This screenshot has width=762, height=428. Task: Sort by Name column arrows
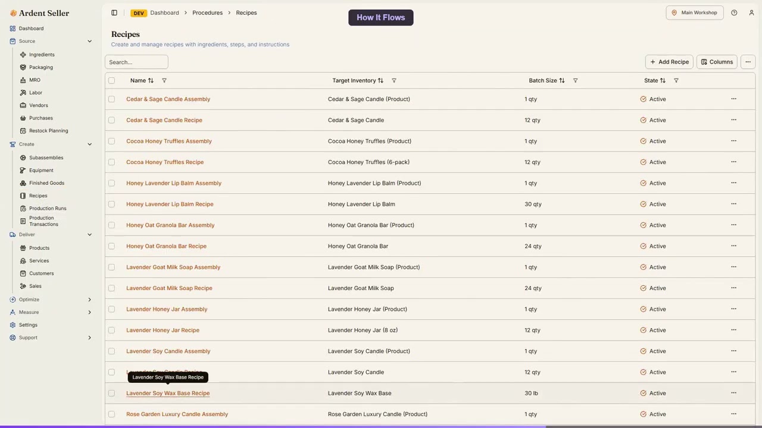(151, 80)
